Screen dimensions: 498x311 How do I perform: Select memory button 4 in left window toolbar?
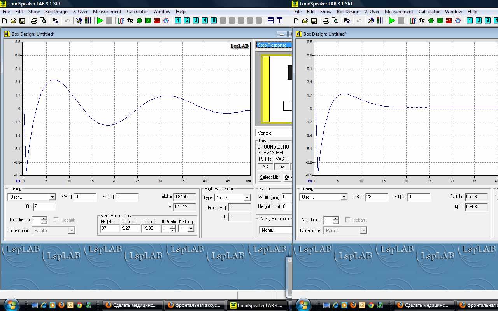click(x=205, y=21)
